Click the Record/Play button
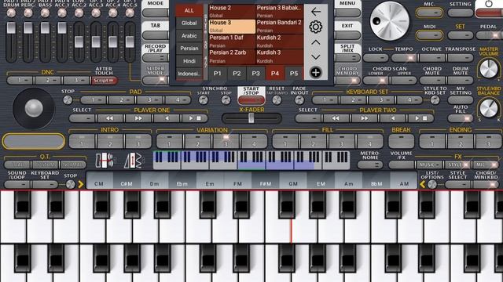This screenshot has width=503, height=282. tap(156, 58)
